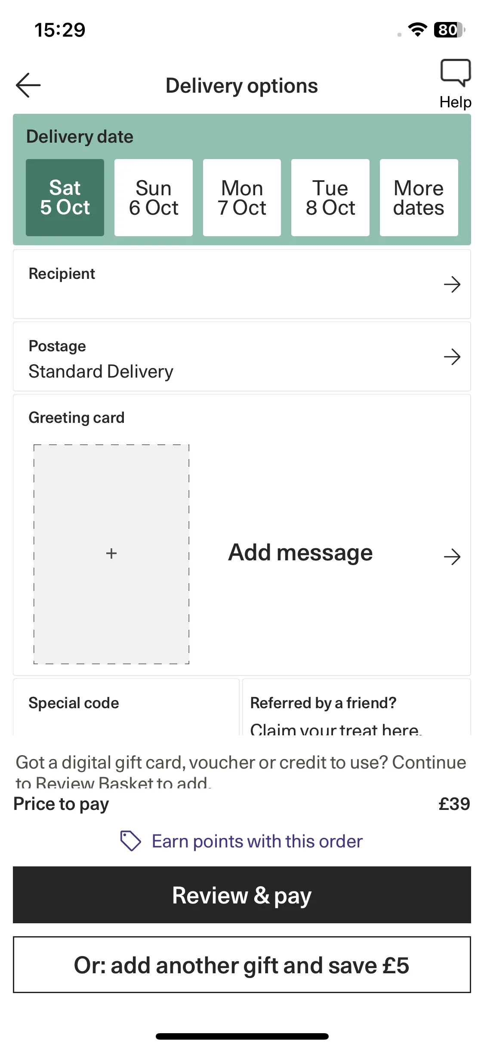Tap Or: add another gift and save £5

pyautogui.click(x=242, y=965)
